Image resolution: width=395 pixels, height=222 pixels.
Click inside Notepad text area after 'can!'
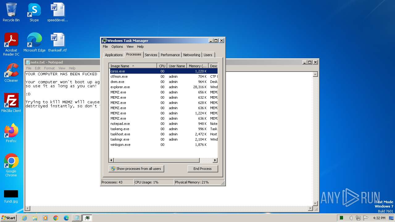coord(98,86)
